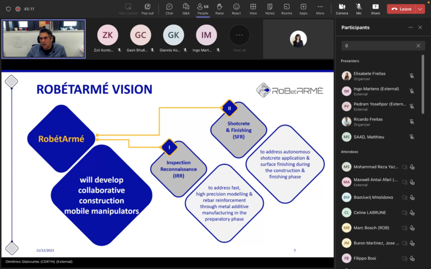Click Ingo Martens muted mic icon
Screen dimensions: 431x269
point(411,91)
